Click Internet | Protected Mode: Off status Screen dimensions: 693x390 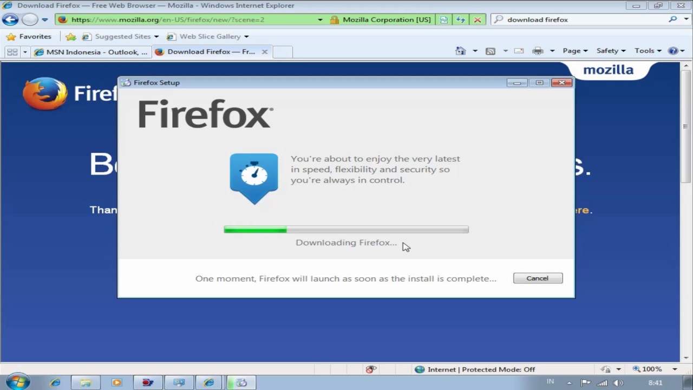tap(475, 369)
